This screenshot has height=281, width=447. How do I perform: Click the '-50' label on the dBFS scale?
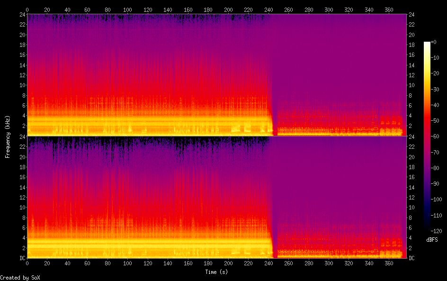(435, 121)
